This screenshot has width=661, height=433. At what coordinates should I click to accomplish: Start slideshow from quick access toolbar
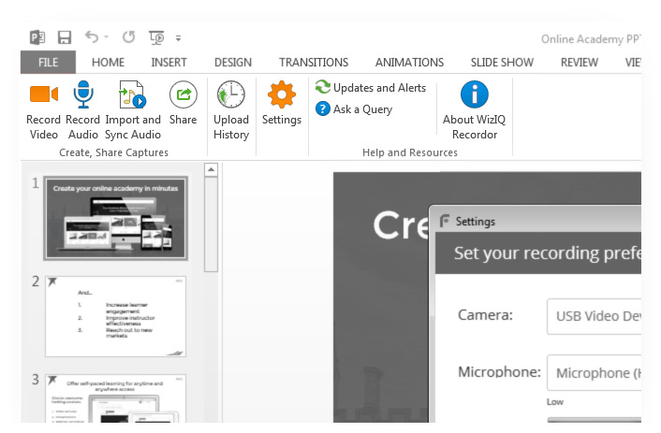coord(156,38)
